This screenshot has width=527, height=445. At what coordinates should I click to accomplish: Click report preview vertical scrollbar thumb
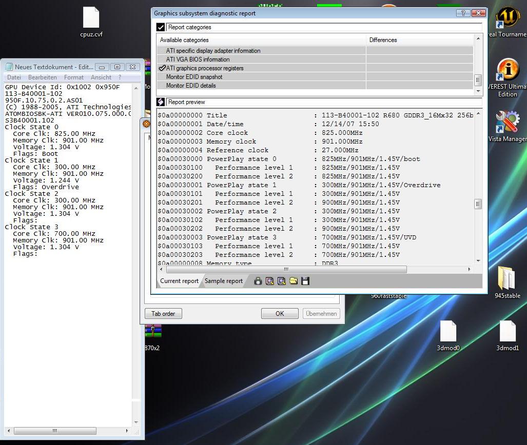tap(478, 204)
